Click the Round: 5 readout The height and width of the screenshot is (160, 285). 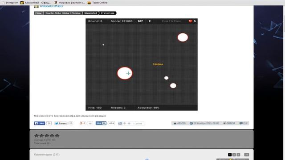pyautogui.click(x=95, y=21)
